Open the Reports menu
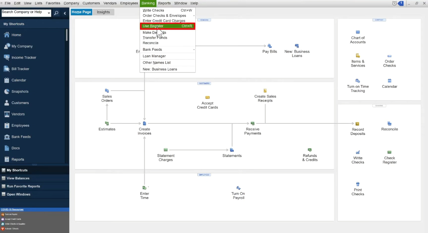 pyautogui.click(x=164, y=3)
